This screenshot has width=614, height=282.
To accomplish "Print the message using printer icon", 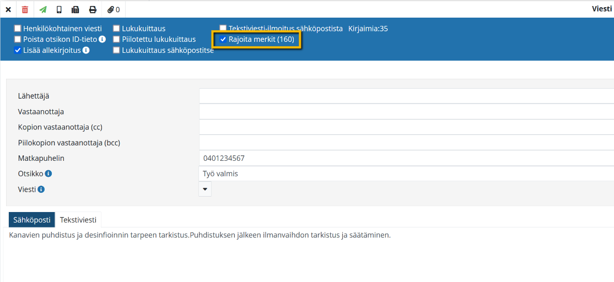I will [93, 9].
